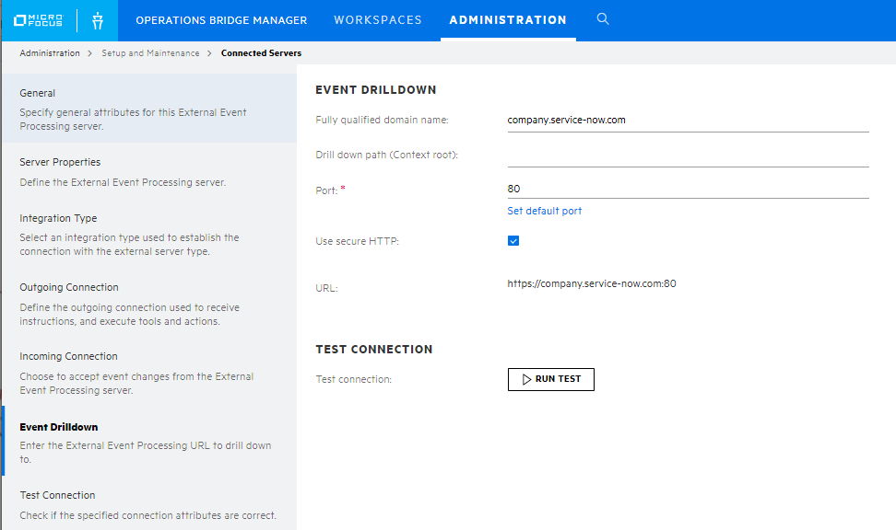The image size is (896, 530).
Task: Click the Operations Bridge Manager title
Action: coord(221,20)
